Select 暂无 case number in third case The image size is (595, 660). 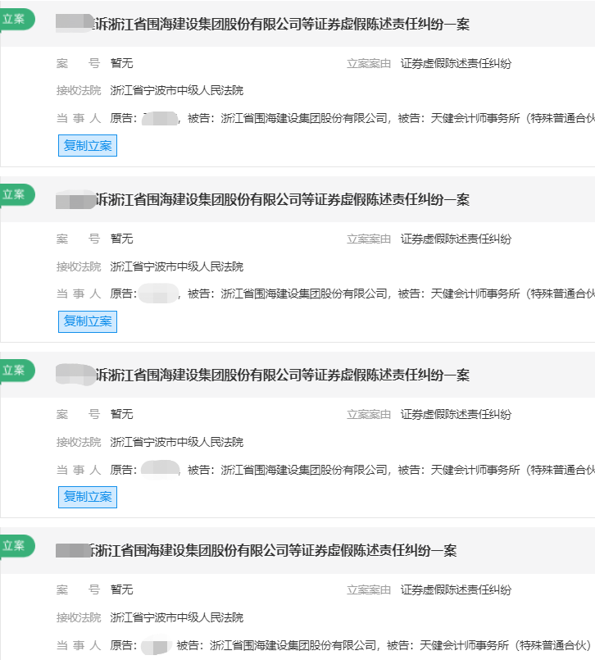pos(121,415)
